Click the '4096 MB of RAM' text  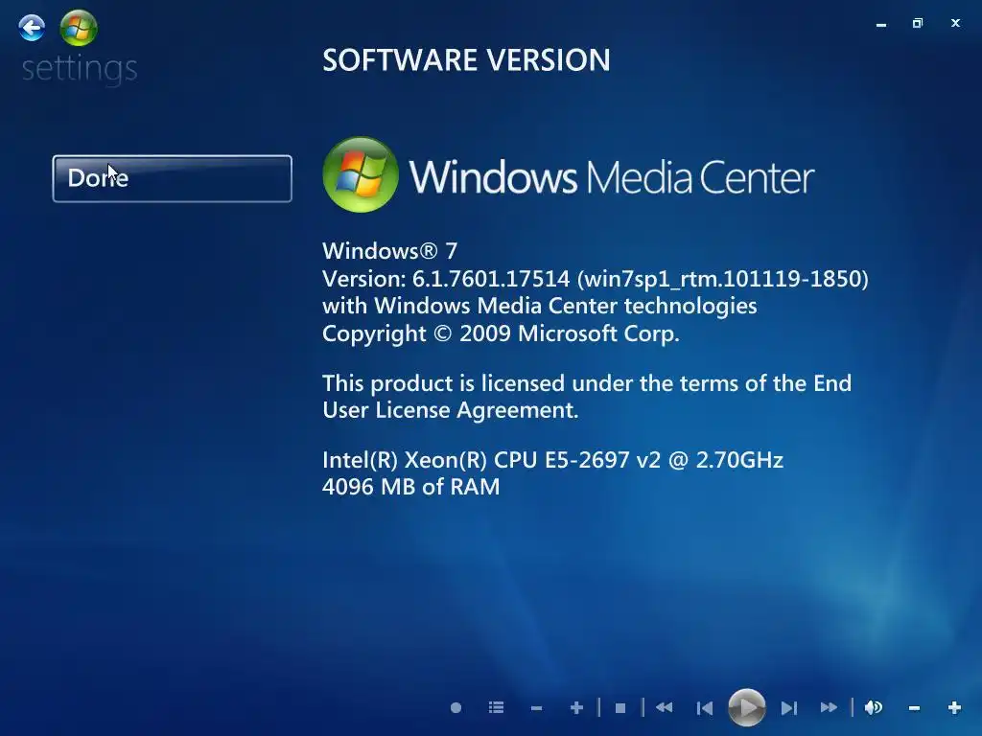tap(410, 487)
